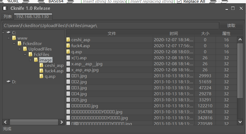The image size is (246, 134).
Task: Click the tree horizontal scrollbar thumb
Action: coord(34,122)
